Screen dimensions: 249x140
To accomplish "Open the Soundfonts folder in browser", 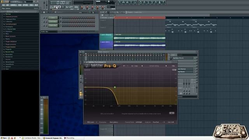I will (x=9, y=64).
